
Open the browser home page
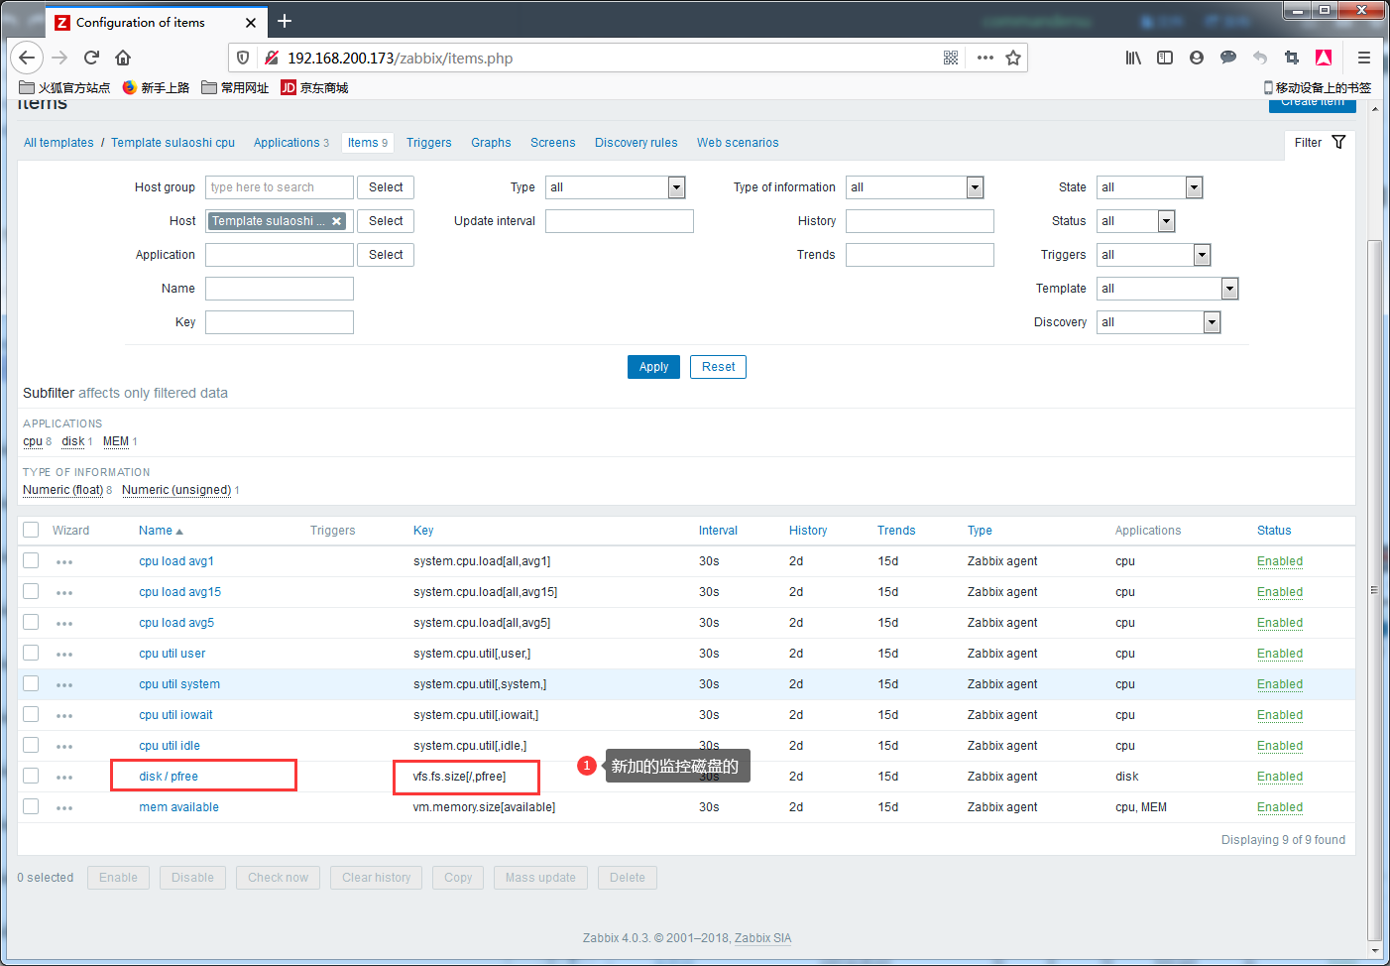[123, 58]
